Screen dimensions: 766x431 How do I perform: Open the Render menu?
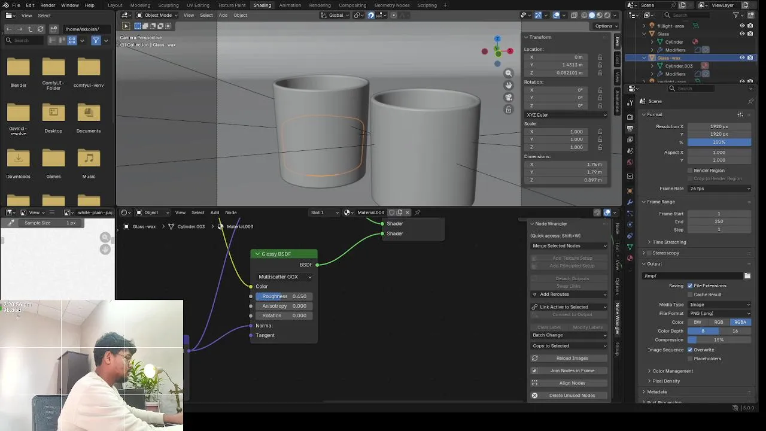47,5
